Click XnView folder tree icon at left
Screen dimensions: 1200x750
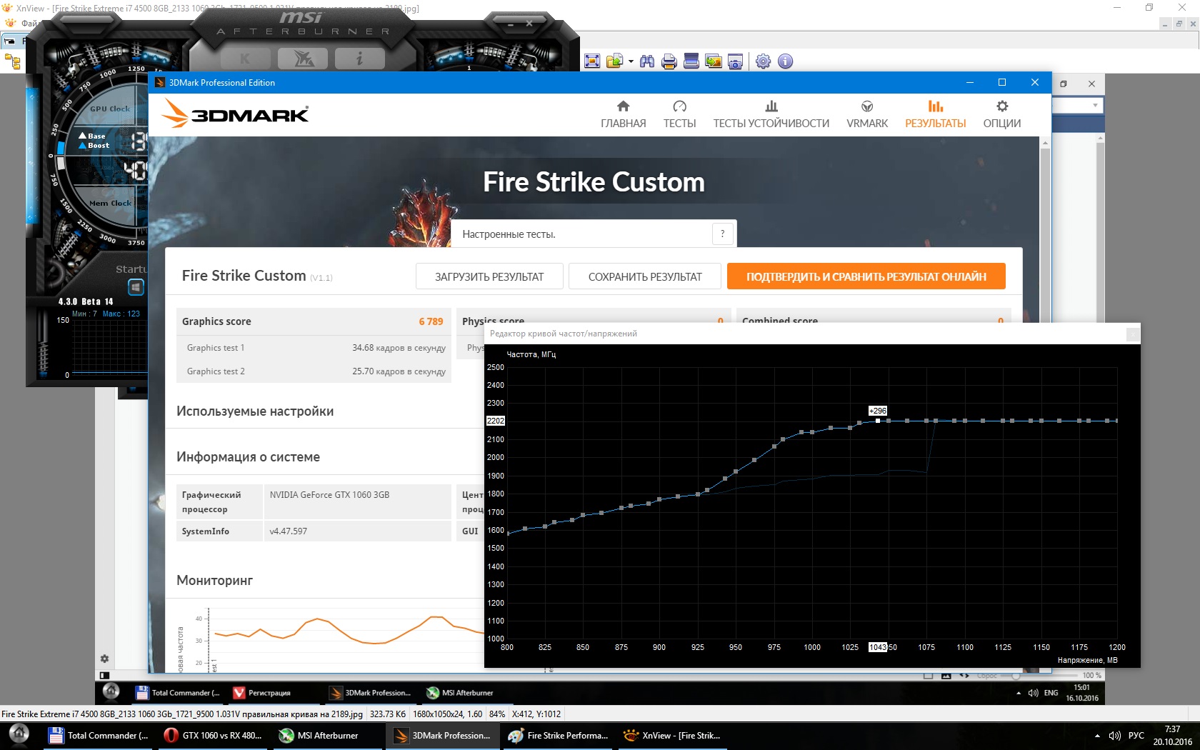[x=12, y=62]
